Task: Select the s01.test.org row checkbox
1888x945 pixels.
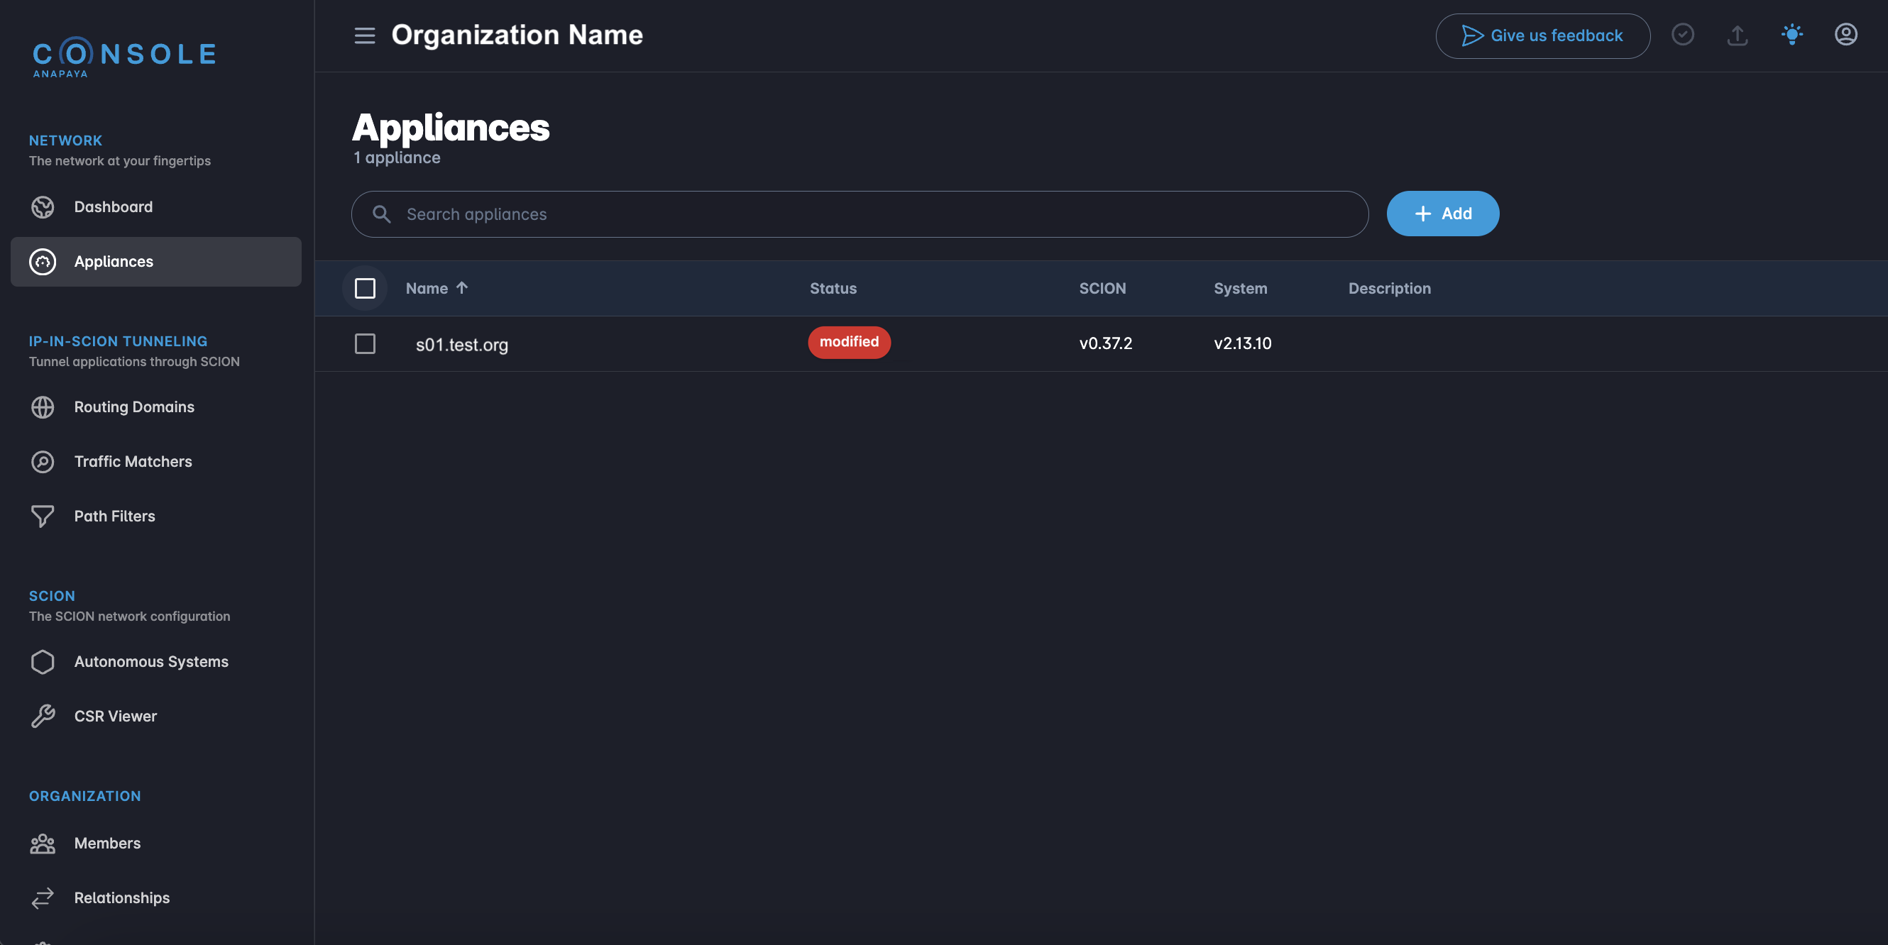Action: pos(364,343)
